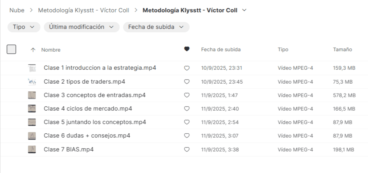Click heart icon for Clase 2 tipos de traders

point(187,82)
